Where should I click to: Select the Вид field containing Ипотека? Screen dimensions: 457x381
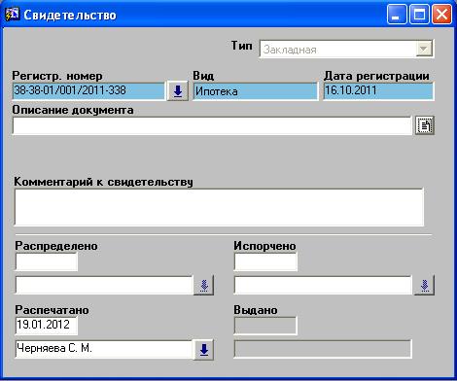coord(256,91)
